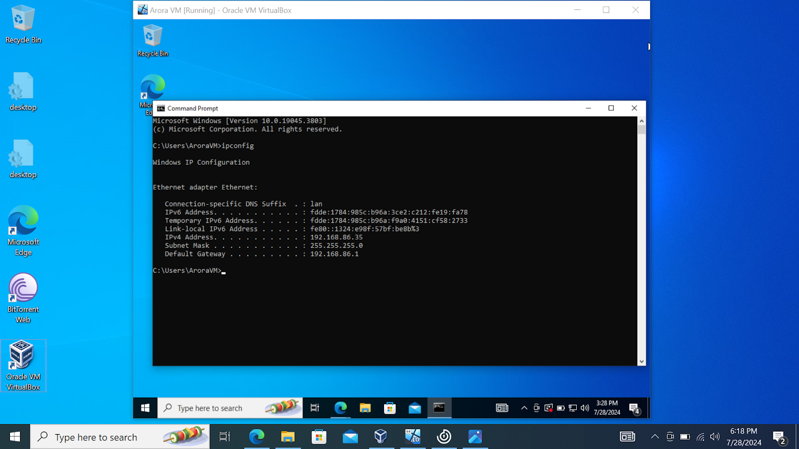Open host clock showing 6:18 PM
This screenshot has height=449, width=799.
tap(744, 437)
